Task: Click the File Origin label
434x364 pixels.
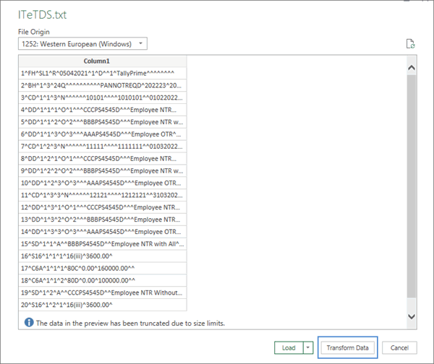Action: click(x=34, y=32)
